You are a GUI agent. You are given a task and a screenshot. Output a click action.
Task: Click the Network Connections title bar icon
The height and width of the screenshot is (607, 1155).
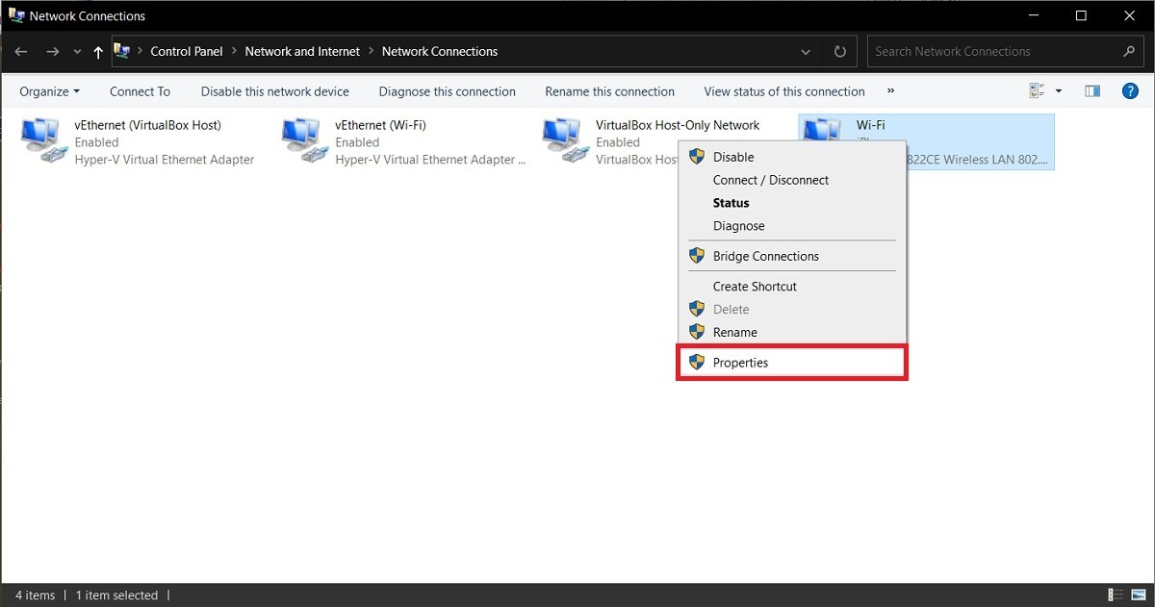(16, 15)
